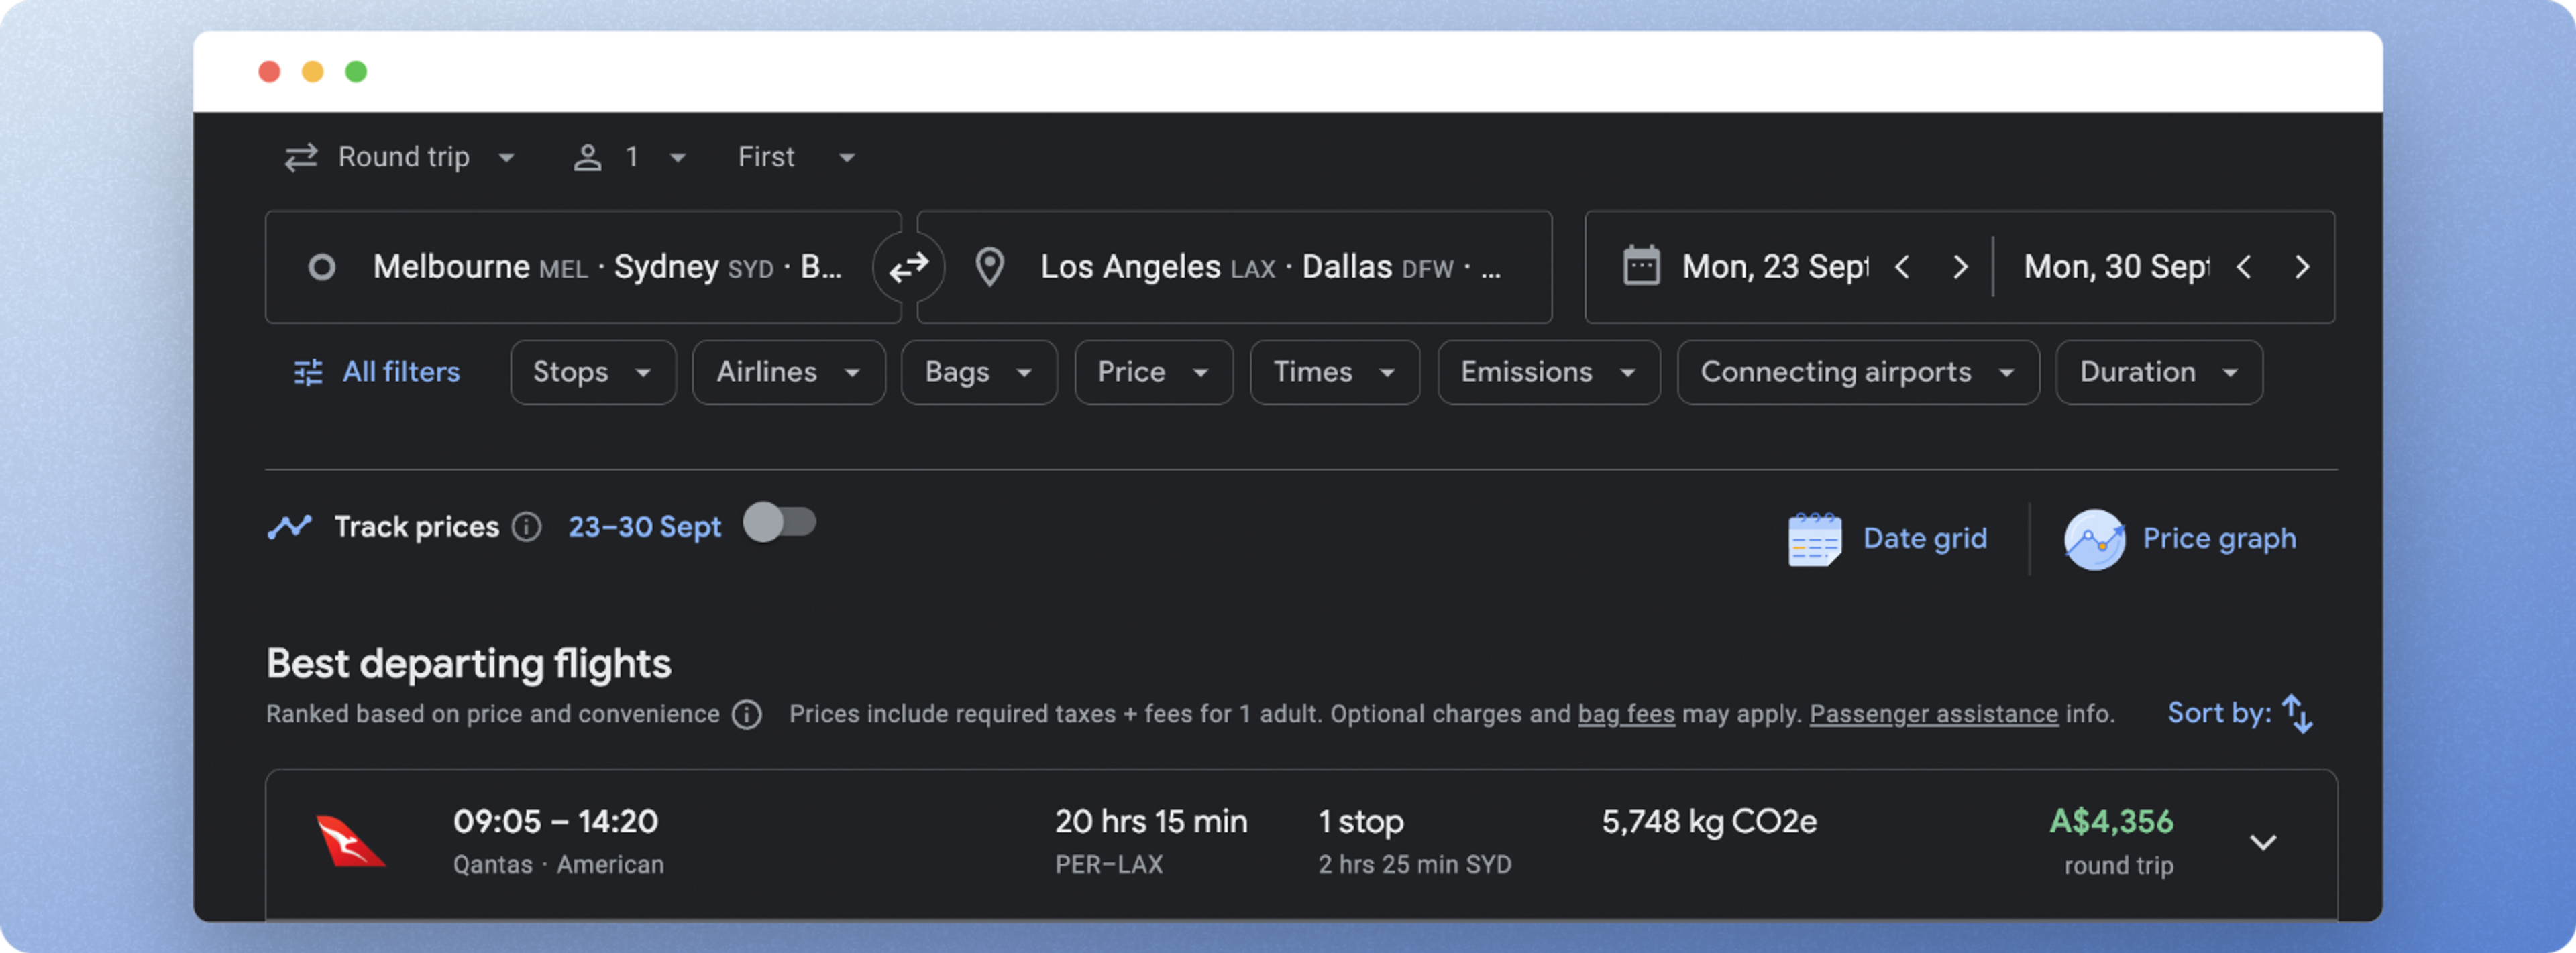Viewport: 2576px width, 953px height.
Task: Enable the Track prices toggle
Action: coord(780,523)
